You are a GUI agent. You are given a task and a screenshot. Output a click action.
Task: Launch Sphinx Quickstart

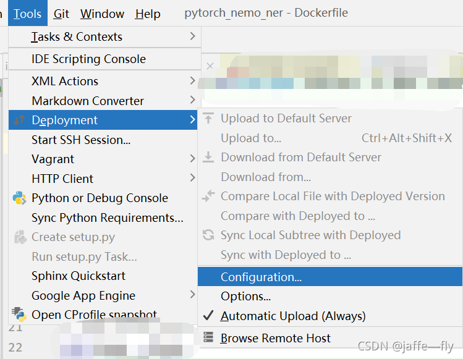click(79, 276)
